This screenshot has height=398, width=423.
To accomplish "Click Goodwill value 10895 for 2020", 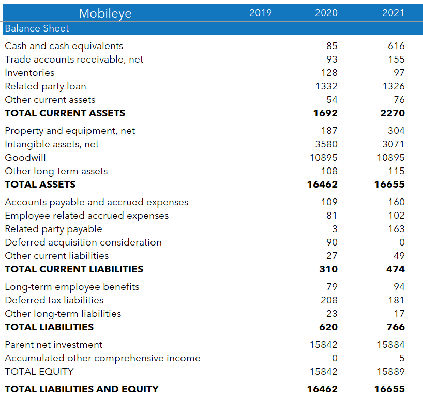I will [323, 158].
